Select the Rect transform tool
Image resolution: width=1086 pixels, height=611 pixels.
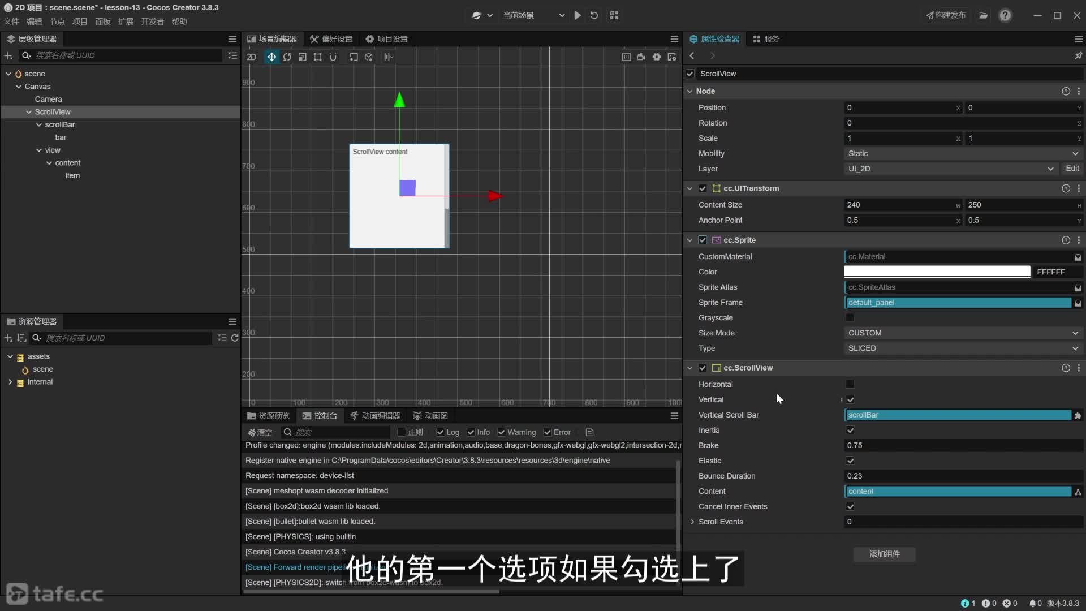(318, 57)
